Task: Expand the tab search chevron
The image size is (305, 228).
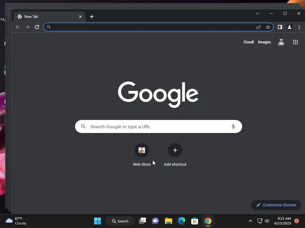Action: 258,13
